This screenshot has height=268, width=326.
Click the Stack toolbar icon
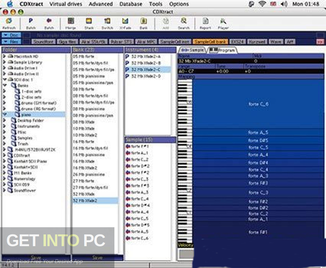(x=89, y=21)
